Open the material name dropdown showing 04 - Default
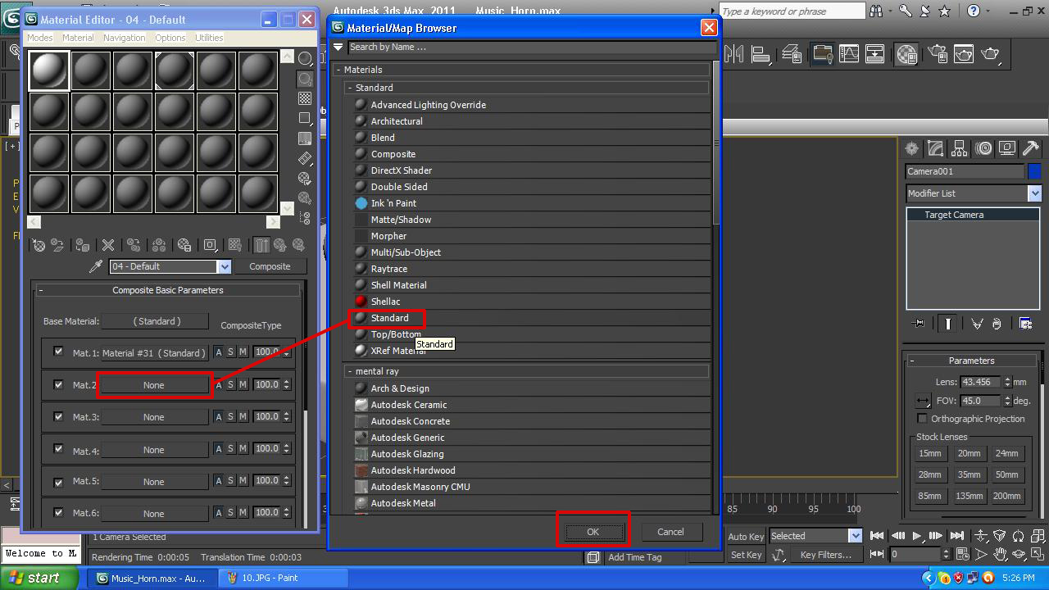Screen dimensions: 1049x590 click(x=225, y=266)
